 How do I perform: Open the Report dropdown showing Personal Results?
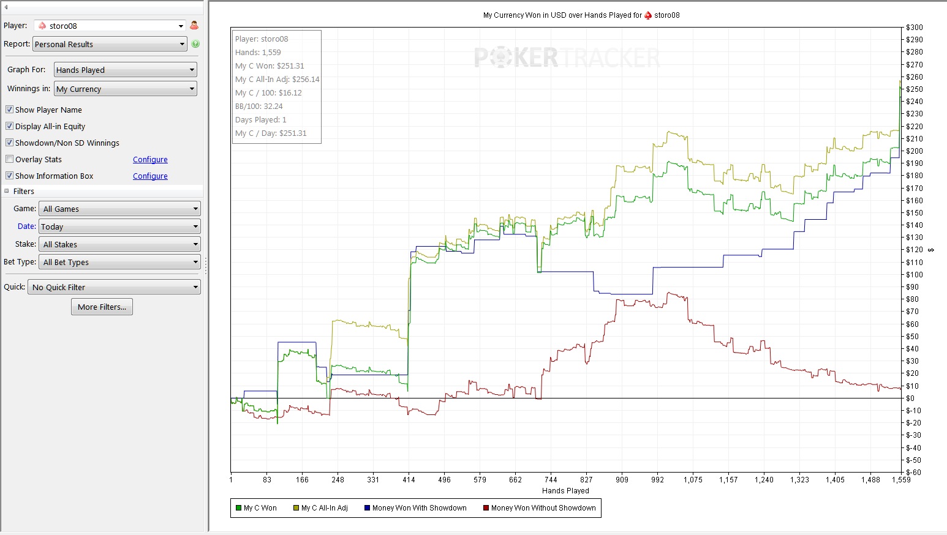[110, 44]
